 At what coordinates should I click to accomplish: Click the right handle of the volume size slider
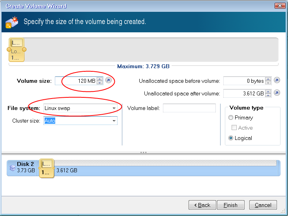[24, 50]
